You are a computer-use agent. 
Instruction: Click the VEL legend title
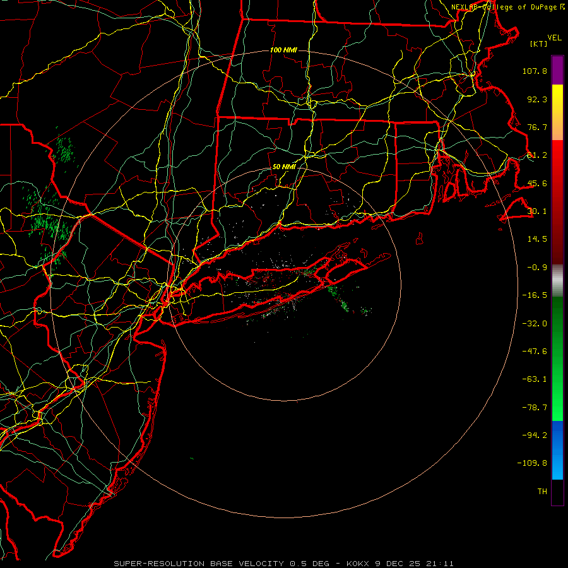(554, 38)
